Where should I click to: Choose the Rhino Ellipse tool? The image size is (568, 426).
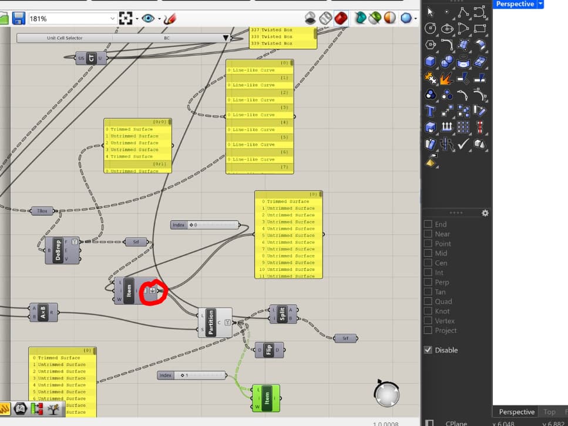pyautogui.click(x=447, y=28)
